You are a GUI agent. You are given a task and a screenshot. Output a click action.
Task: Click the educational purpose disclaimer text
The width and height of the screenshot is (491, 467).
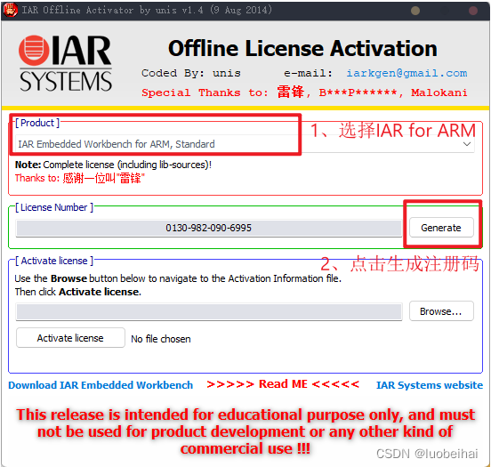(x=245, y=431)
